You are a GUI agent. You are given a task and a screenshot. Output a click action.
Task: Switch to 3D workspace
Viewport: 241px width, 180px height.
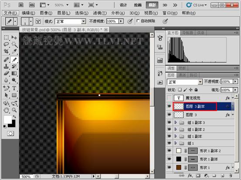pyautogui.click(x=165, y=5)
